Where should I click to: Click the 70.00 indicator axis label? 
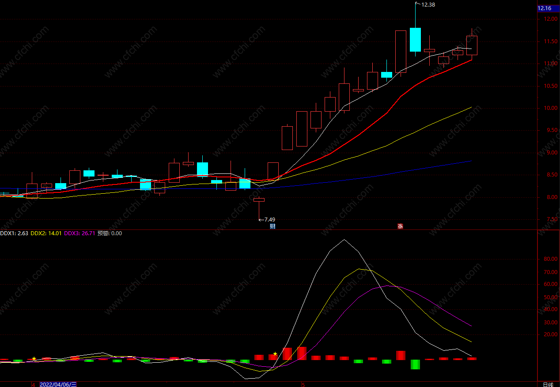(x=550, y=272)
